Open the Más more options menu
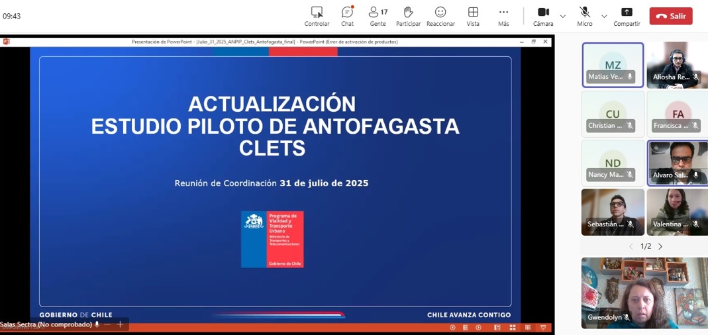The height and width of the screenshot is (335, 708). coord(503,16)
